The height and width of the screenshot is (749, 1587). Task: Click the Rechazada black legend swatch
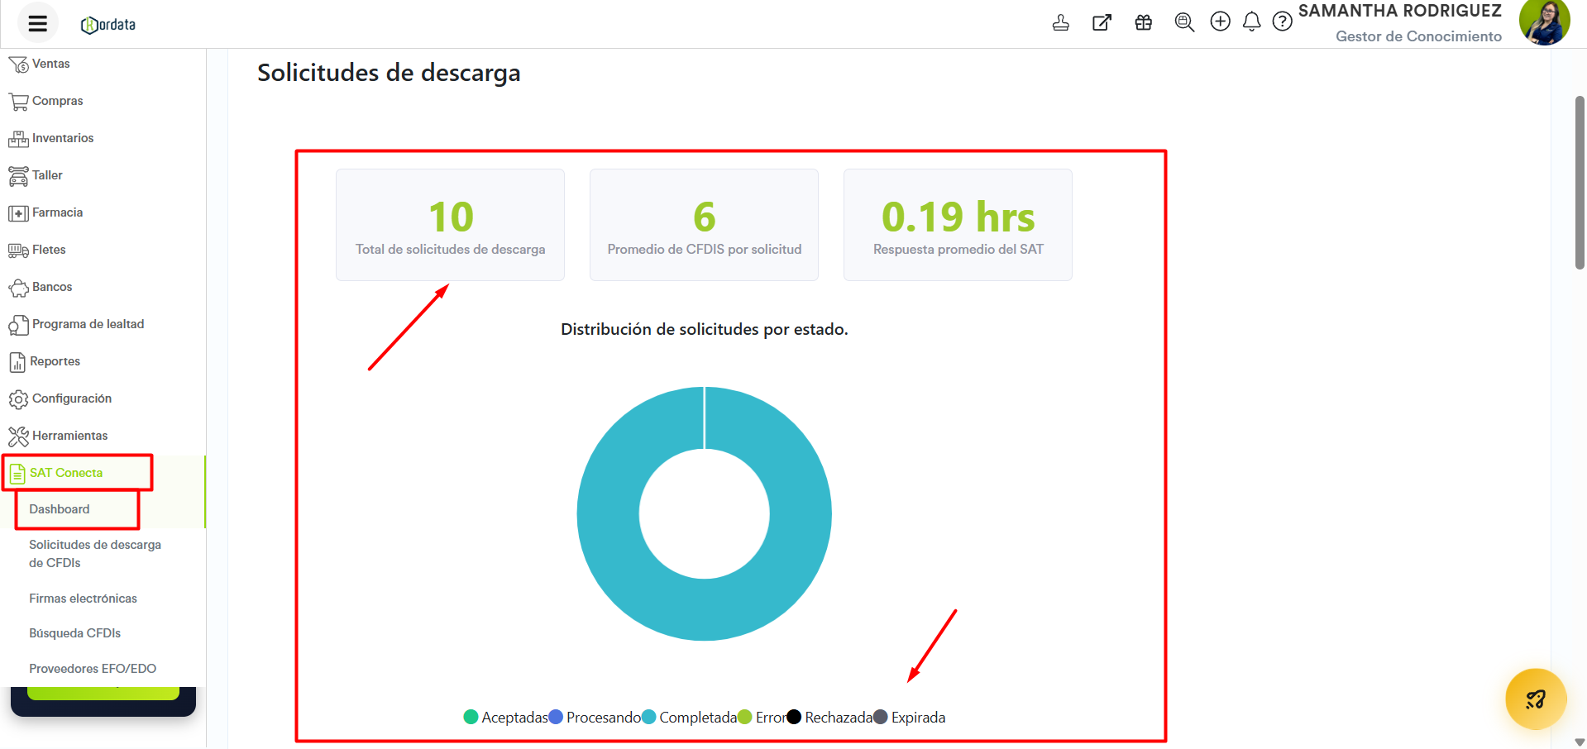[794, 718]
